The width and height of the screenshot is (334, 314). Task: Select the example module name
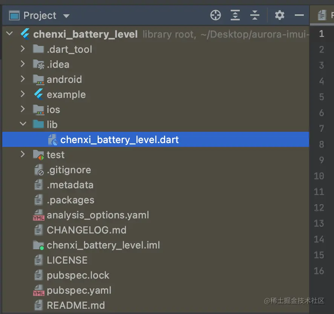click(x=66, y=95)
